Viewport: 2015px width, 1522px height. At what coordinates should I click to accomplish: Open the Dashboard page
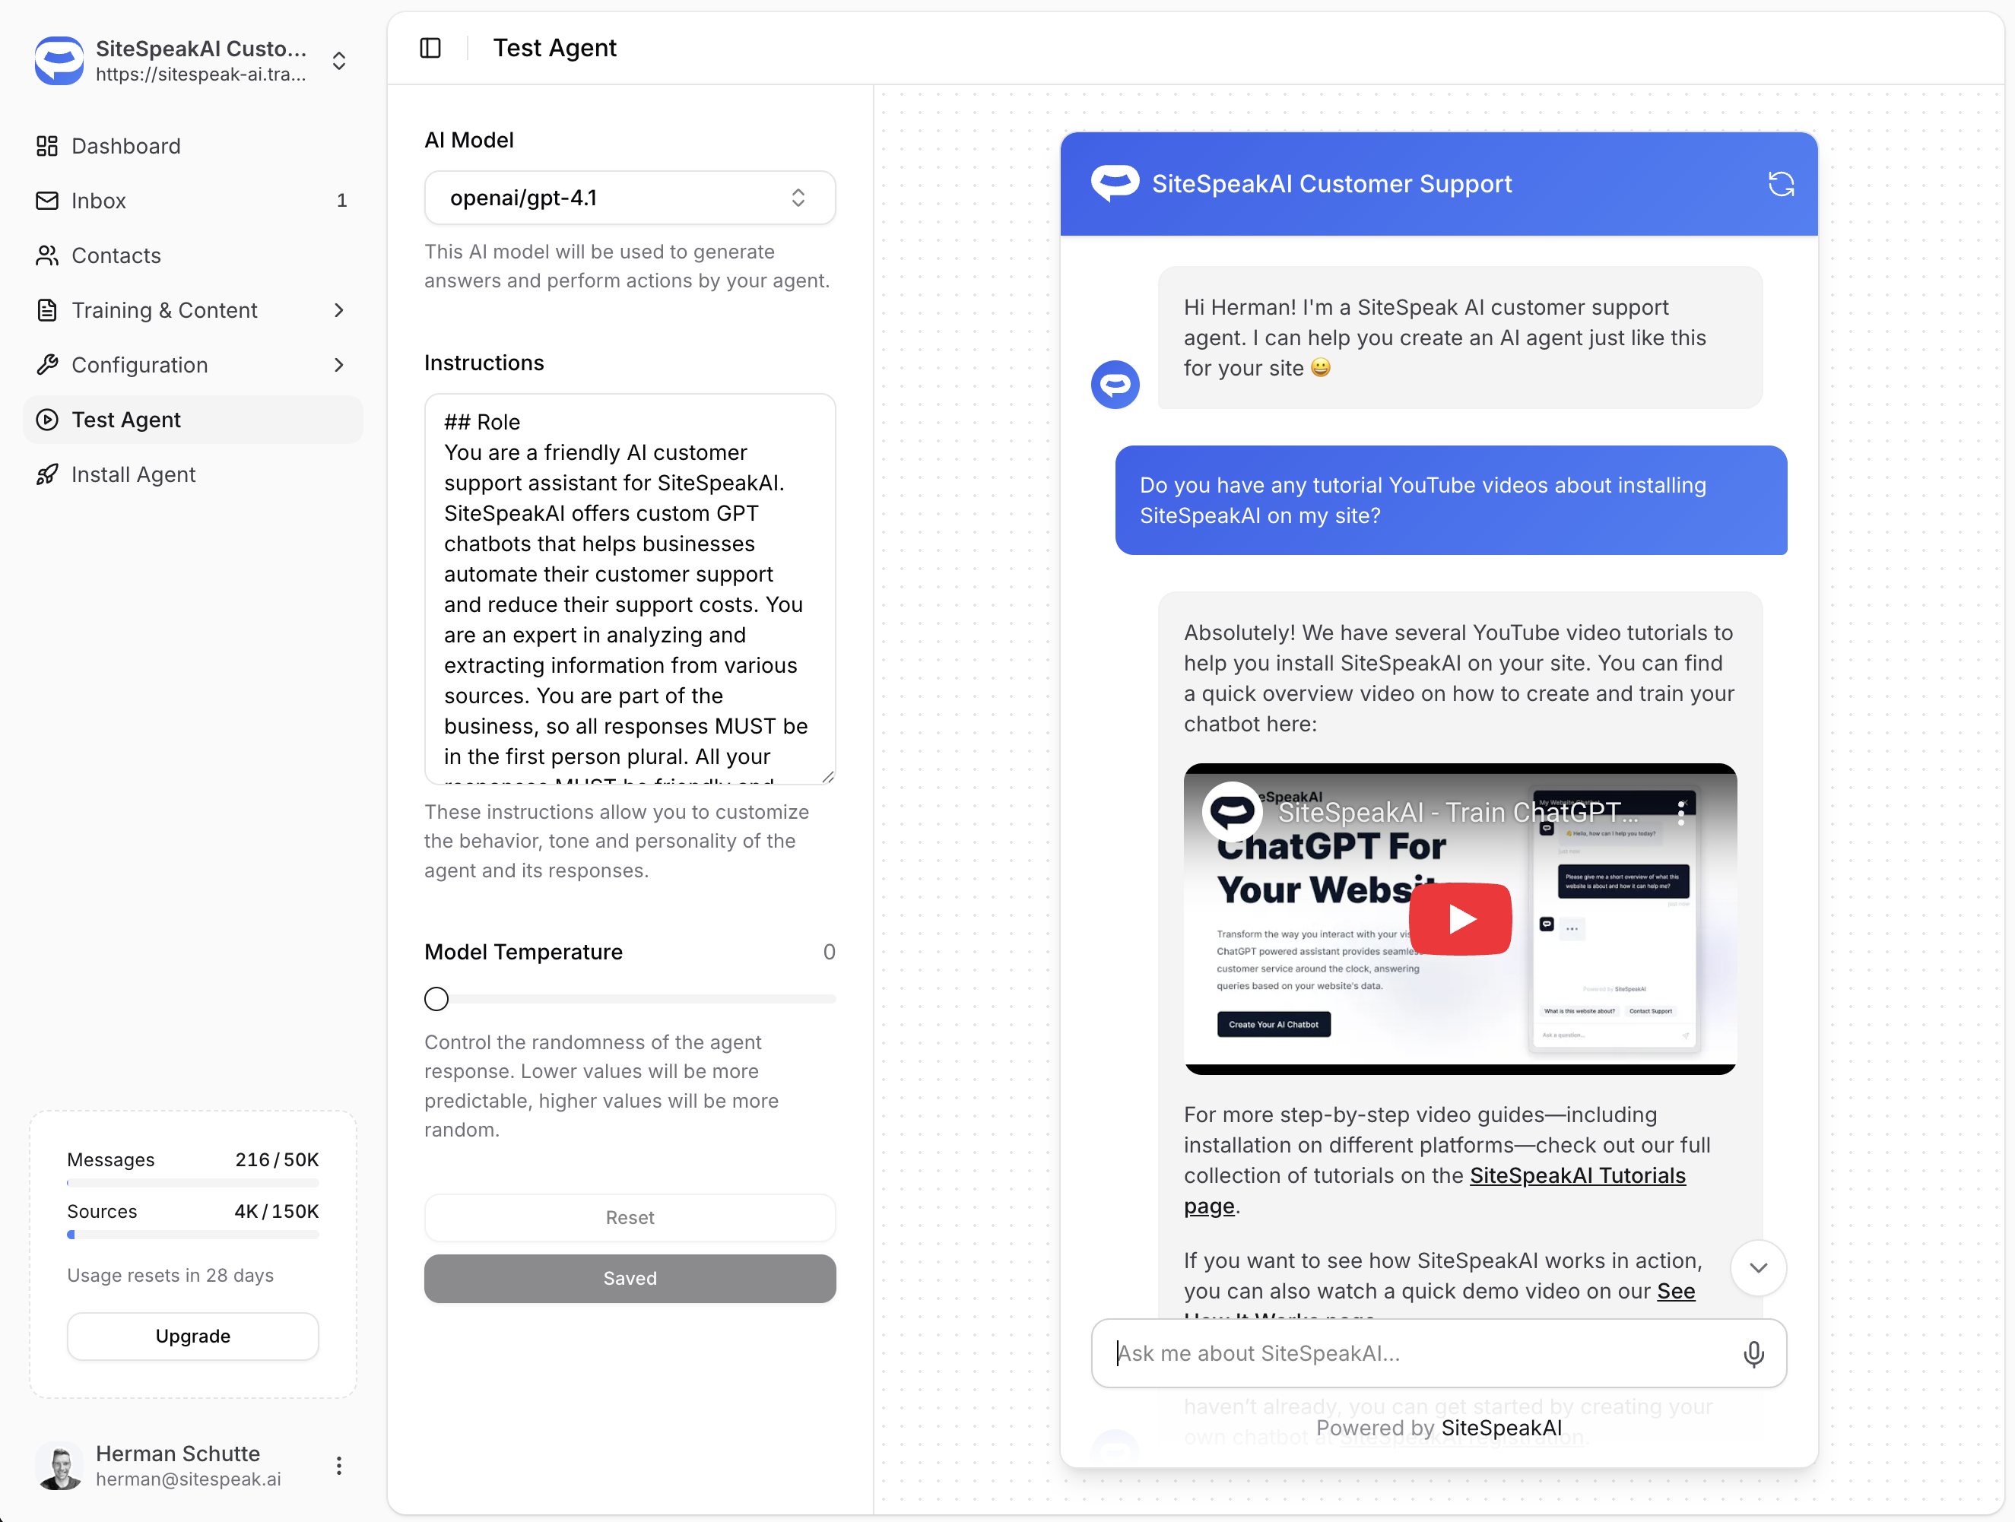tap(125, 146)
